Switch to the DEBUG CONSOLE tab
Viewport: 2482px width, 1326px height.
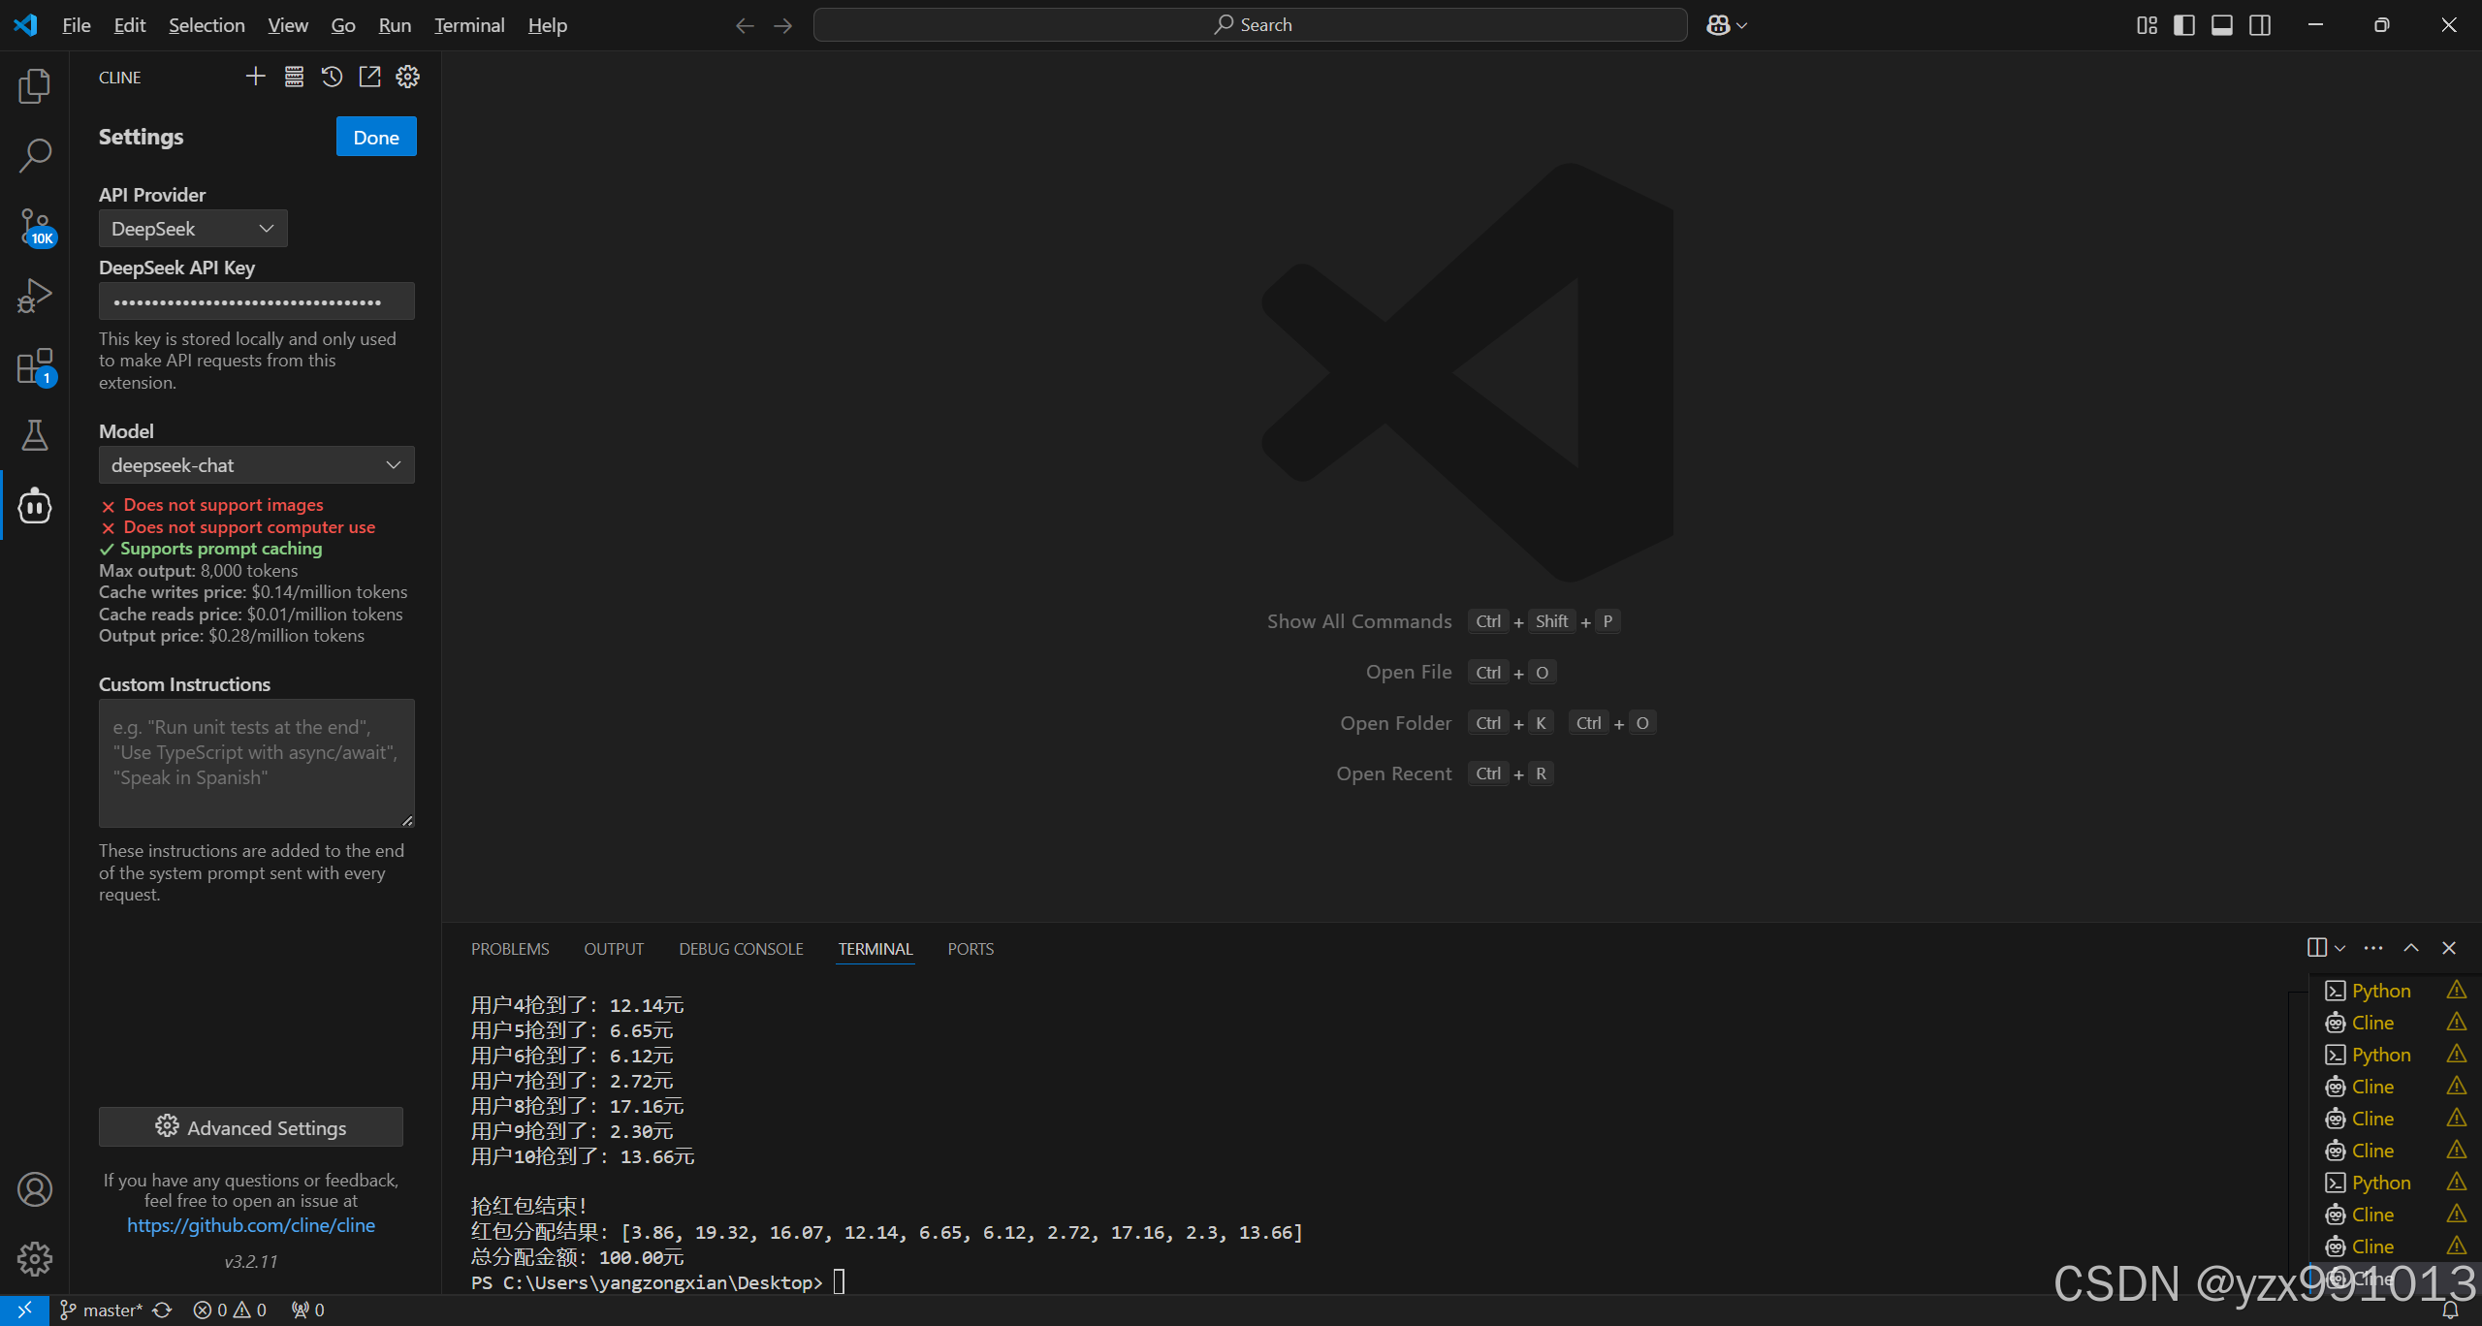coord(741,948)
